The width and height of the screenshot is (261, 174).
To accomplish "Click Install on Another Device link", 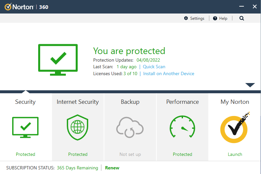I will 169,73.
